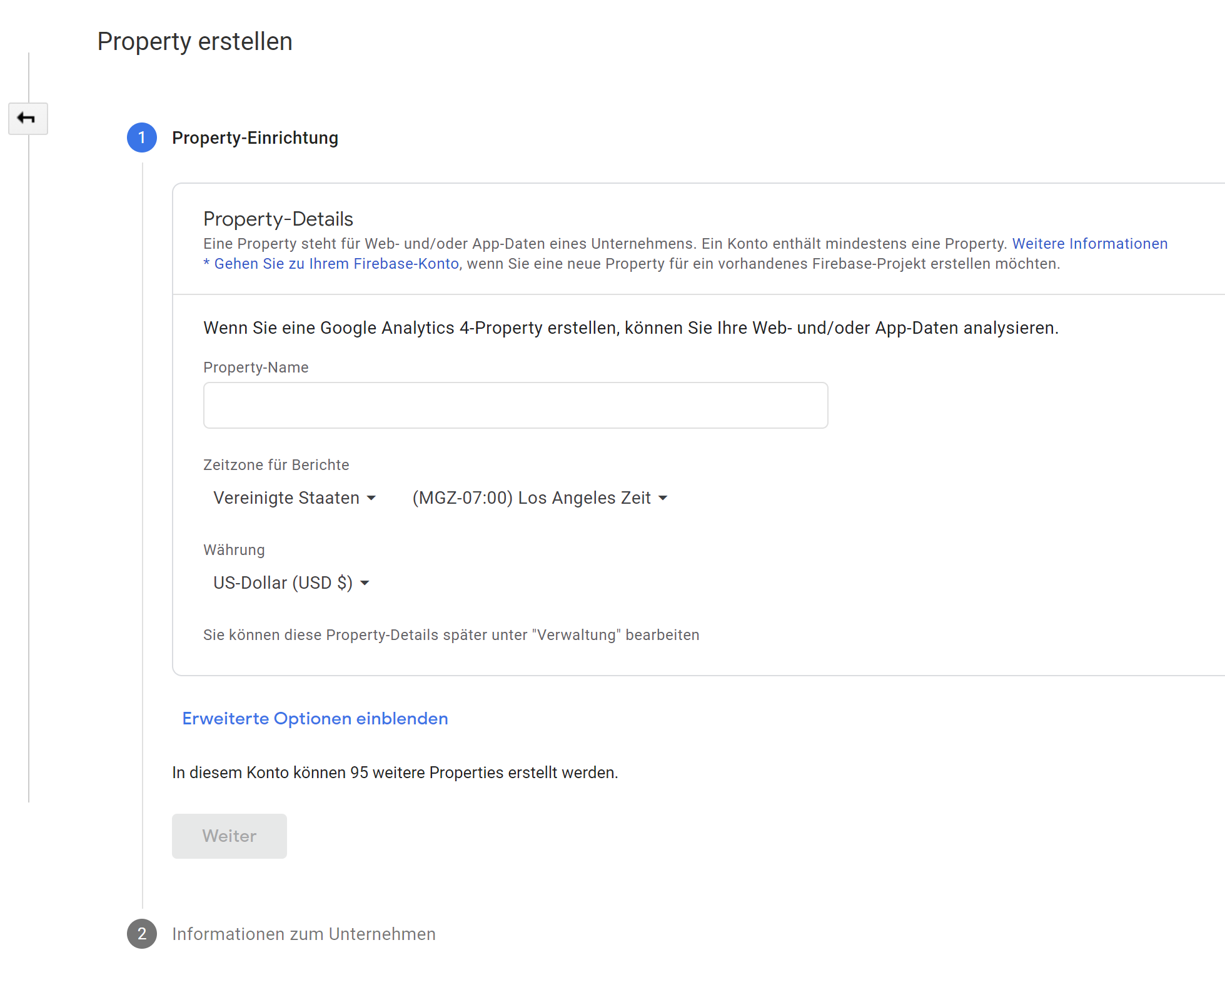
Task: Show Erweiterte Optionen einblenden
Action: coord(315,719)
